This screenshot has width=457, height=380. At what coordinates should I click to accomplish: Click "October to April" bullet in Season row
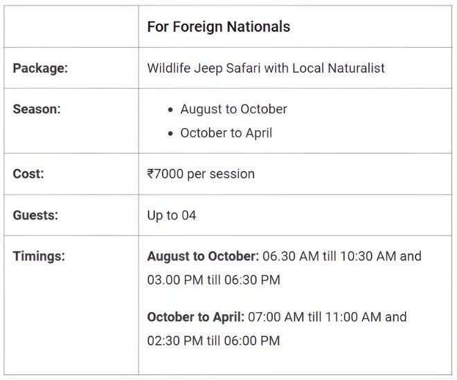click(x=226, y=133)
